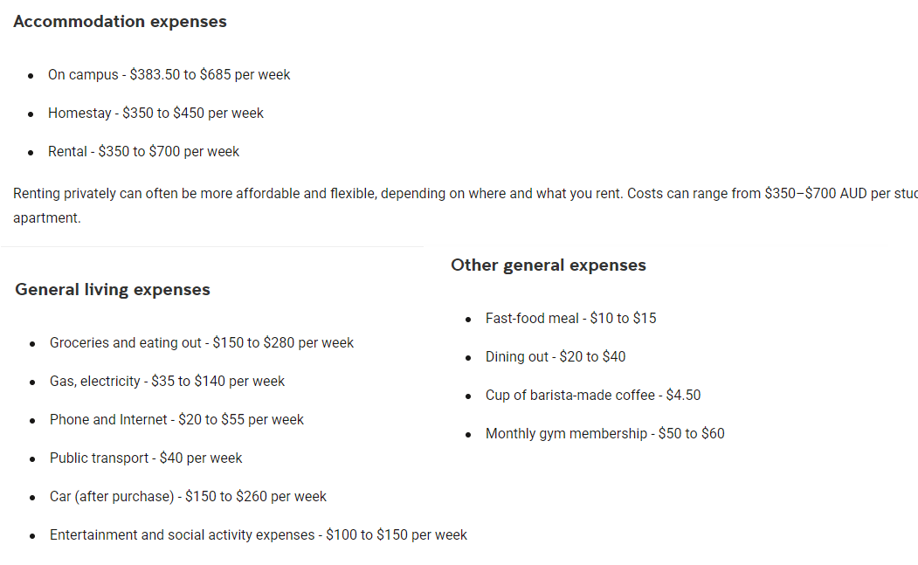Click the Accommodation expenses heading
This screenshot has height=565, width=918.
(120, 22)
